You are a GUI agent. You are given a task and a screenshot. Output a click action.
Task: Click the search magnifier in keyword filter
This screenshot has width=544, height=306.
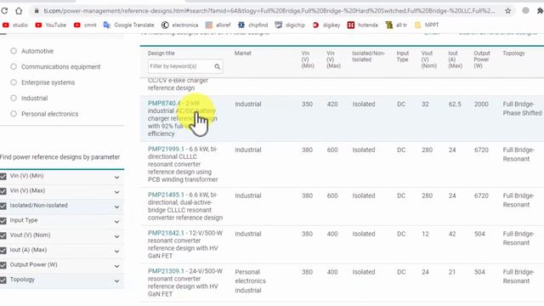coord(218,66)
